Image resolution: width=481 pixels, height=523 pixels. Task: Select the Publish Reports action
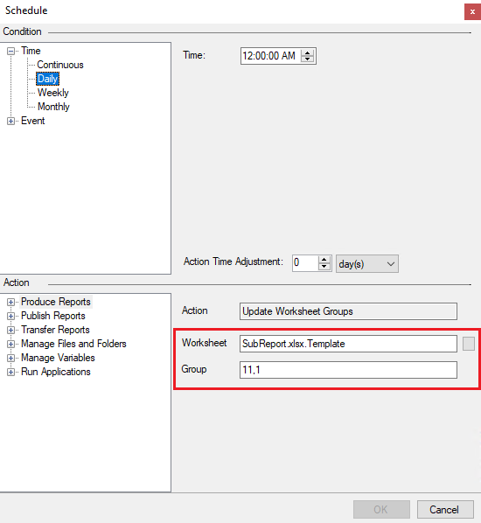coord(53,316)
